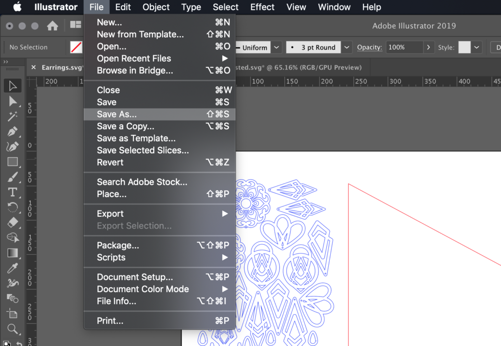Expand the Export submenu
This screenshot has width=501, height=346.
[x=159, y=214]
